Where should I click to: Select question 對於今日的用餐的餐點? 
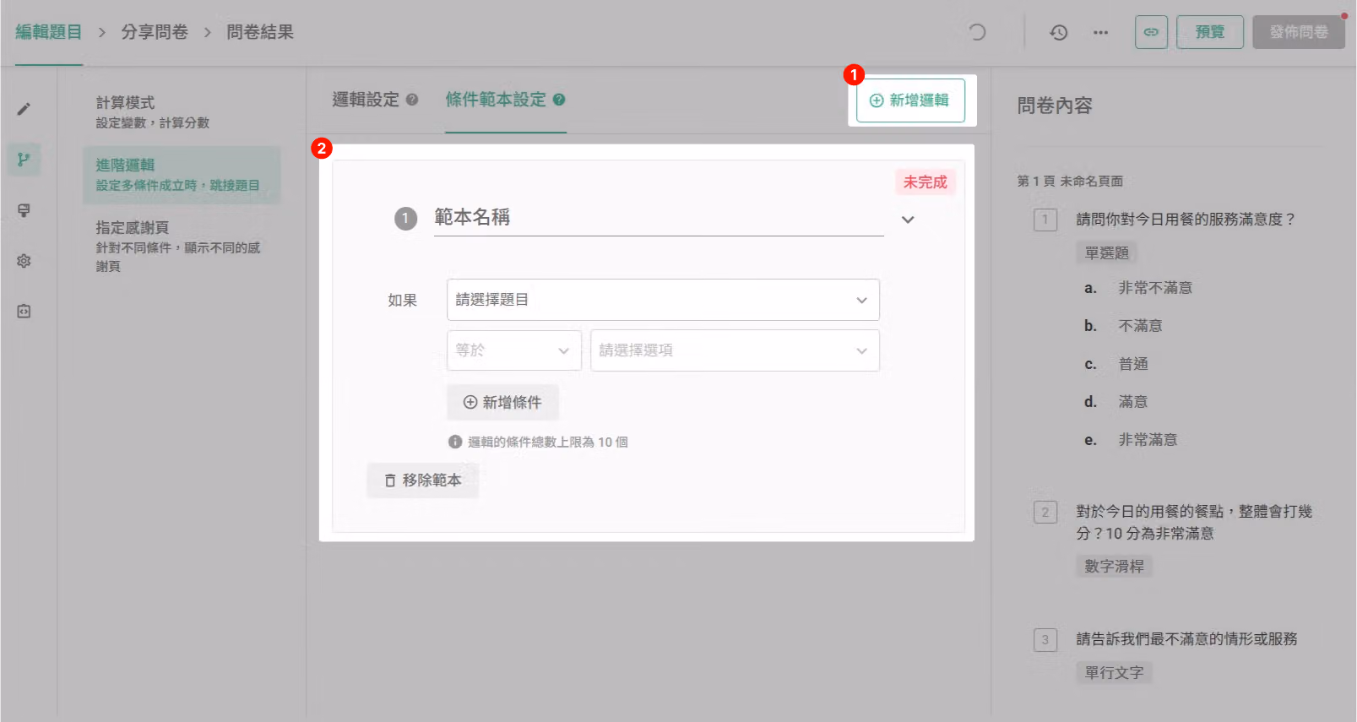coord(1194,522)
